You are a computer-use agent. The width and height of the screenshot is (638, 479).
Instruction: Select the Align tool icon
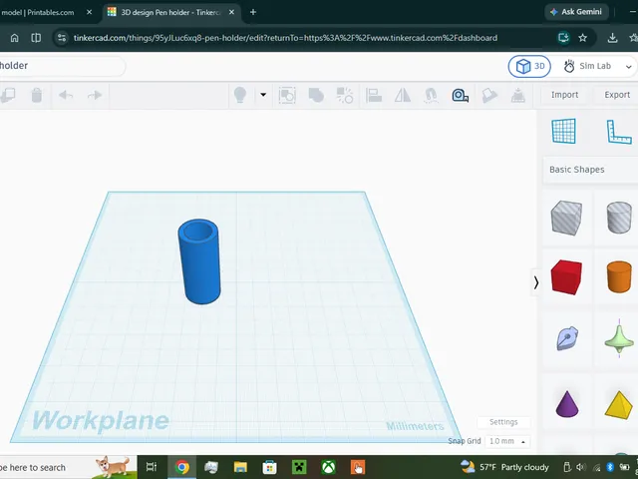coord(374,96)
